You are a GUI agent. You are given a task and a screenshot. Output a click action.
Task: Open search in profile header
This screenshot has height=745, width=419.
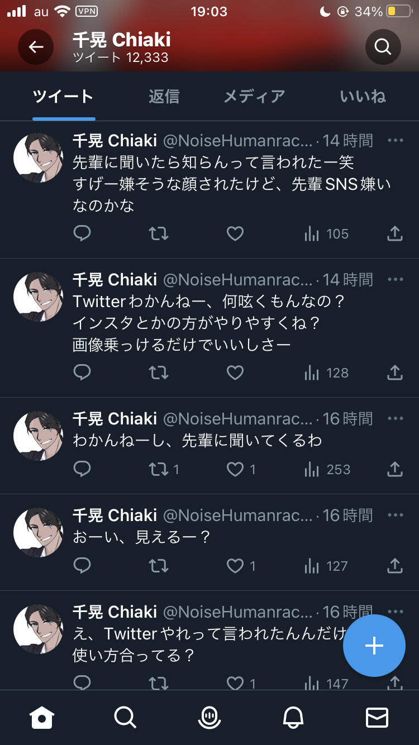383,47
